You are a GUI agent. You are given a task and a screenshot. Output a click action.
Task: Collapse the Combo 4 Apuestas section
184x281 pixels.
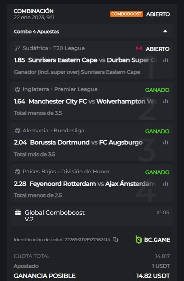click(165, 31)
